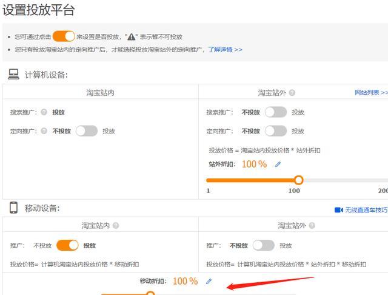The width and height of the screenshot is (388, 295).
Task: Click the 100% value of 站外折扣
Action: coord(254,164)
